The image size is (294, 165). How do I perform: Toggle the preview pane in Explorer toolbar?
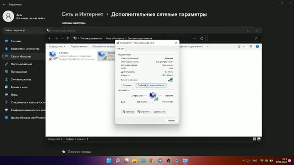tap(250, 46)
